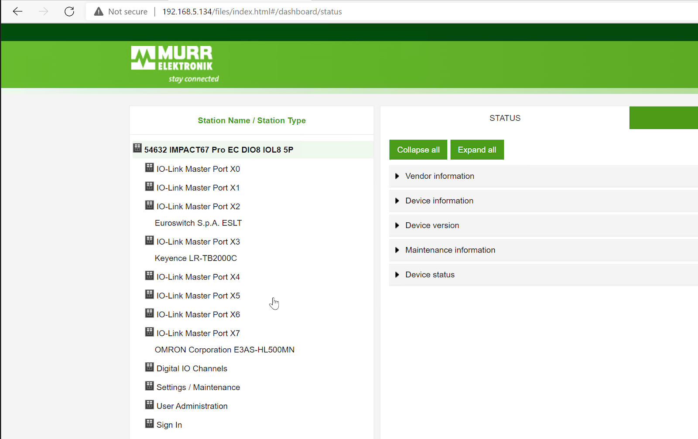Screen dimensions: 698x439
Task: Click the icon beside Sign In
Action: pyautogui.click(x=150, y=423)
